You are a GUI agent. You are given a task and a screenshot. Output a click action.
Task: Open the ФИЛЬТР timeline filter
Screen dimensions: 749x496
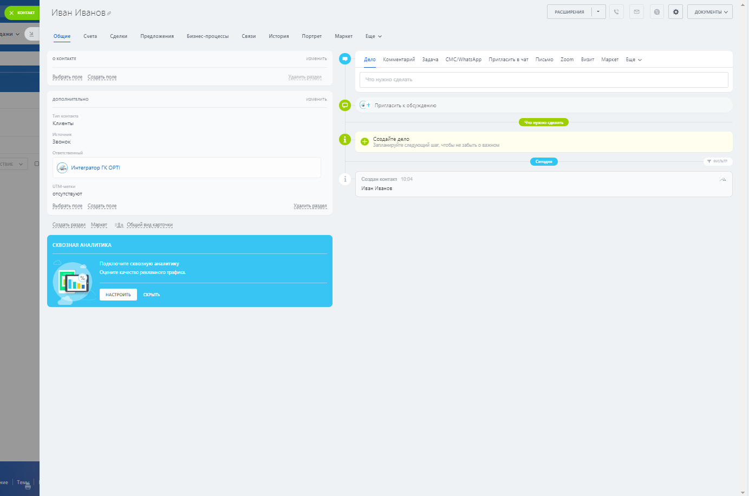coord(718,161)
